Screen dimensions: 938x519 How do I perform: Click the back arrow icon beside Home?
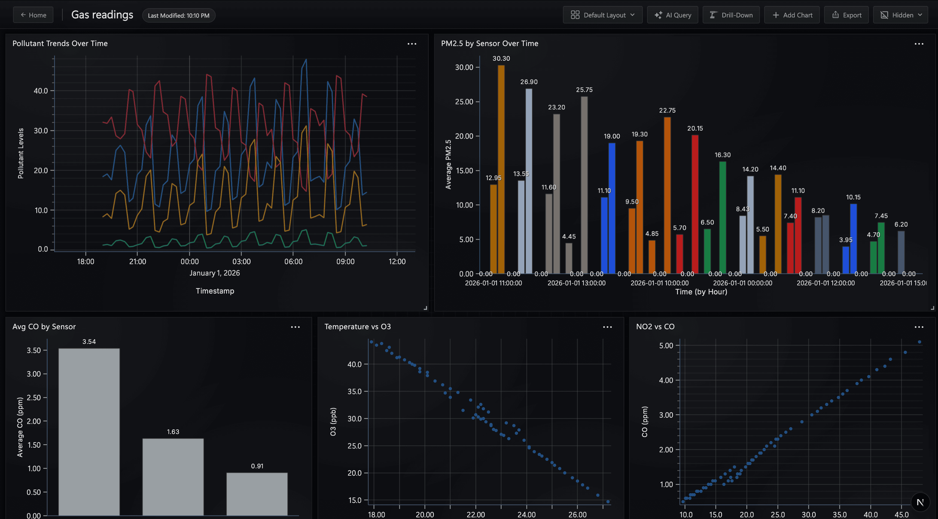[23, 15]
